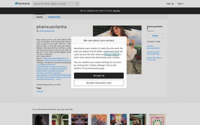Open the recommended album with green arched doorway cover
The height and width of the screenshot is (125, 200).
click(x=60, y=120)
